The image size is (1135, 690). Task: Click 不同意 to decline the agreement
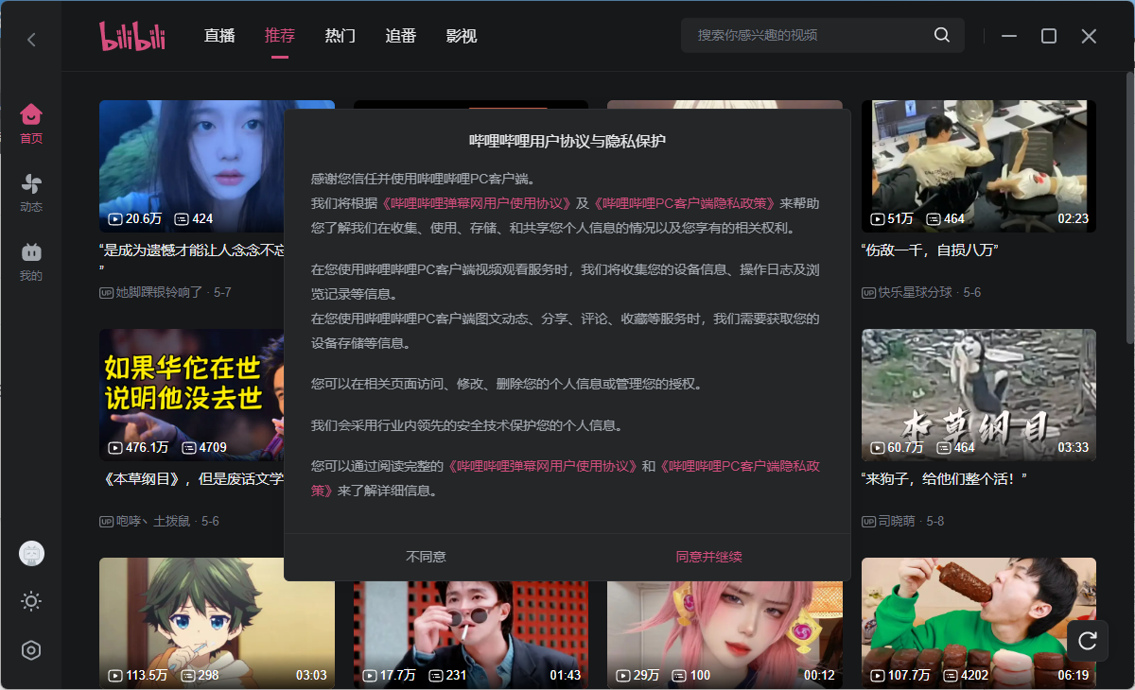point(426,557)
